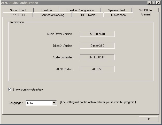Close the AC97 Audio Configuration window

[158, 3]
